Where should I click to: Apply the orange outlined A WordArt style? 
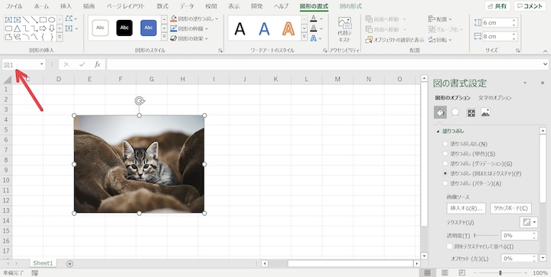tap(289, 28)
